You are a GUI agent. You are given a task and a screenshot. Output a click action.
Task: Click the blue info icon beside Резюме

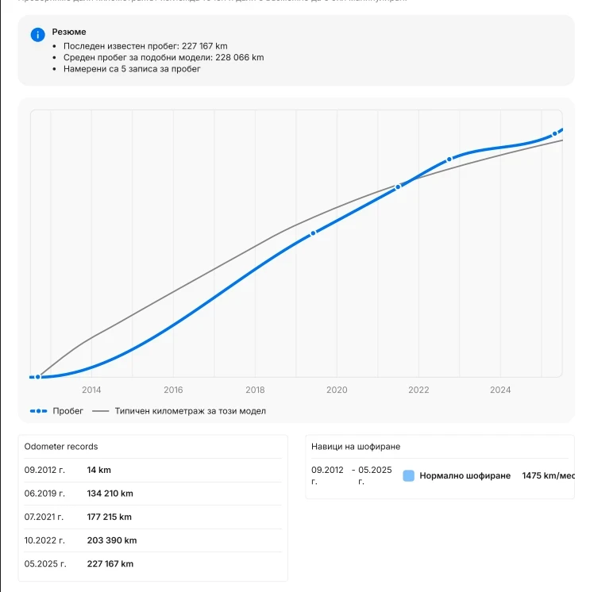tap(38, 35)
